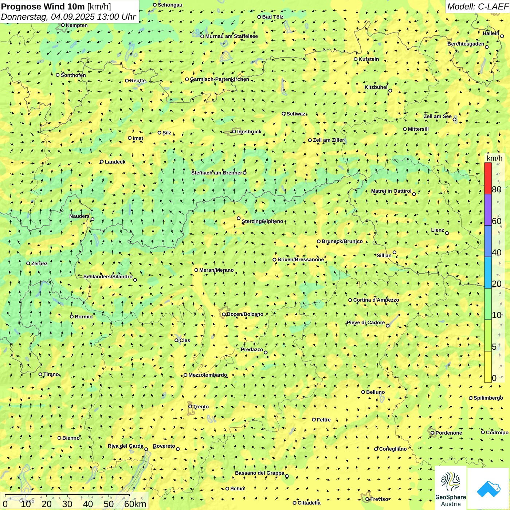The height and width of the screenshot is (510, 510).
Task: Click the Zell am See label
Action: click(x=438, y=116)
